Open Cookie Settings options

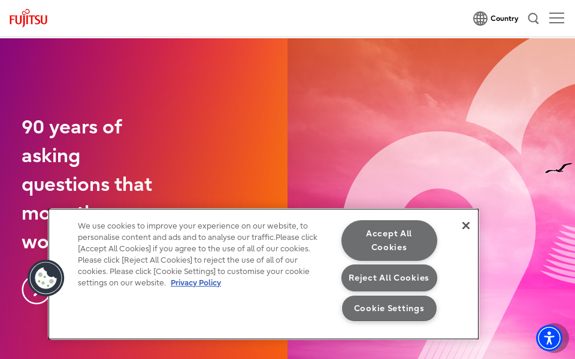389,309
